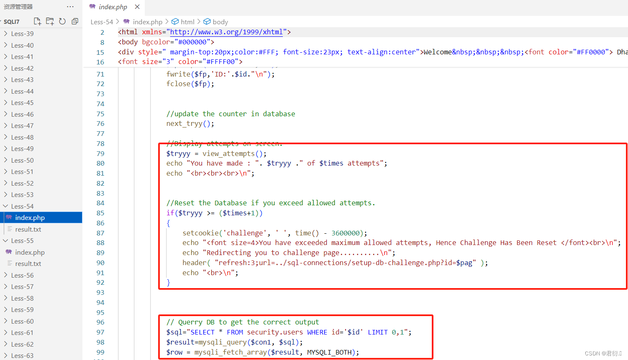This screenshot has height=360, width=628.
Task: Click the header refresh redirect code line
Action: click(x=335, y=263)
